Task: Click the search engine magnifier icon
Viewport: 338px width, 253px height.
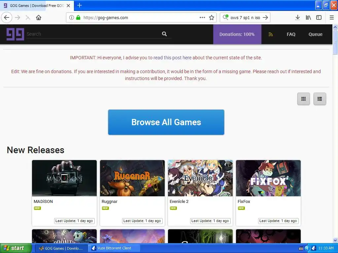Action: [225, 17]
